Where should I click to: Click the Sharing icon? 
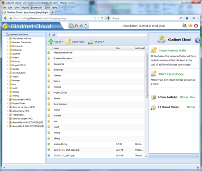[91, 42]
